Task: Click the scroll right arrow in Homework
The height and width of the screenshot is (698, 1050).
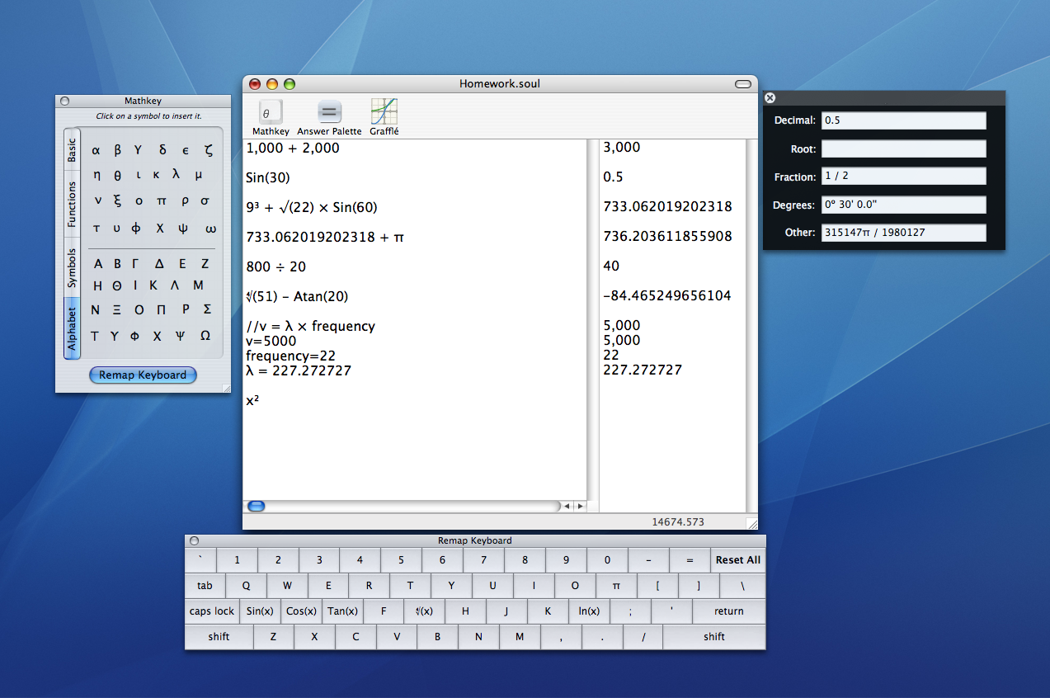Action: click(580, 506)
